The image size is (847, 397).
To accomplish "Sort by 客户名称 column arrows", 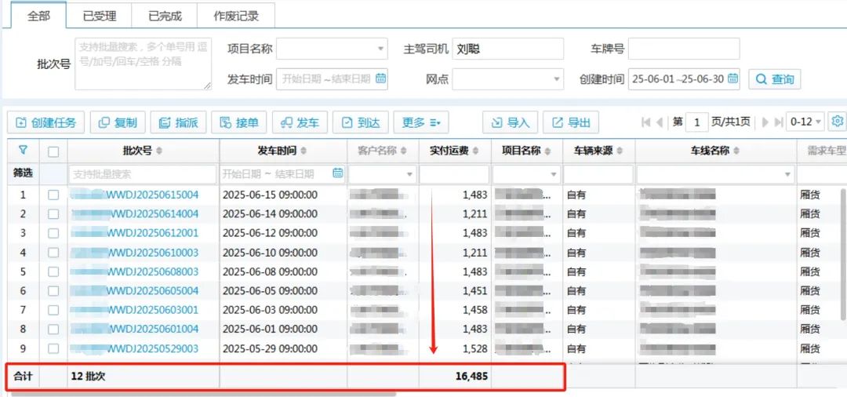I will pyautogui.click(x=404, y=151).
